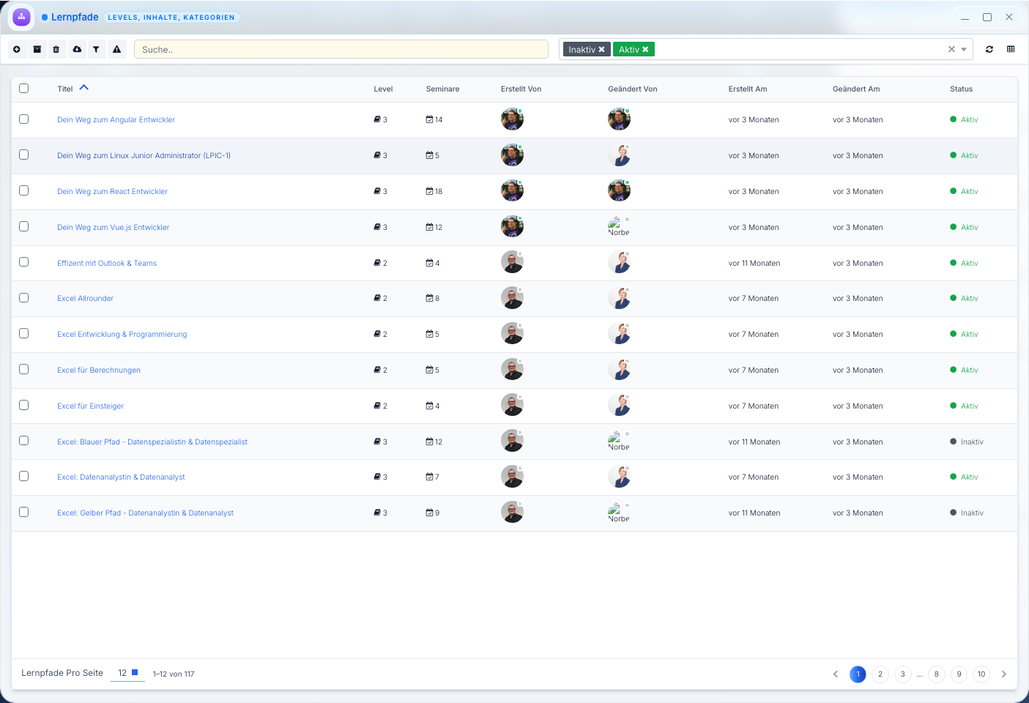Toggle the select-all checkbox in table header
This screenshot has height=703, width=1029.
24,89
